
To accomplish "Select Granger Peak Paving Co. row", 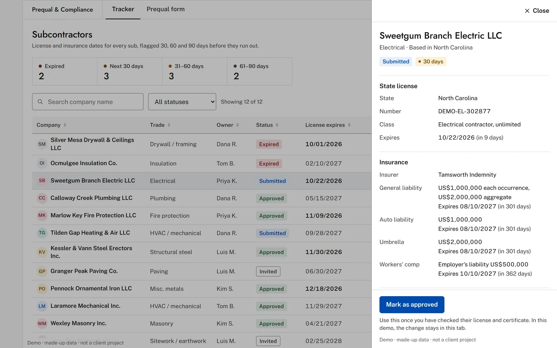I will click(x=202, y=271).
